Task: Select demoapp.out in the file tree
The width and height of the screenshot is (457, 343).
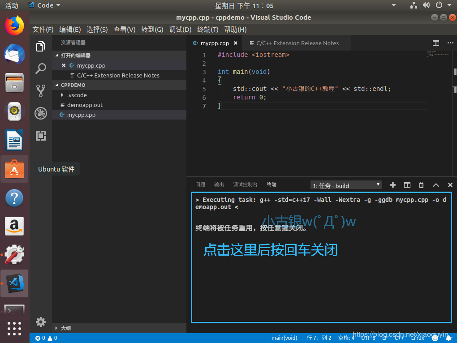Action: pos(119,105)
